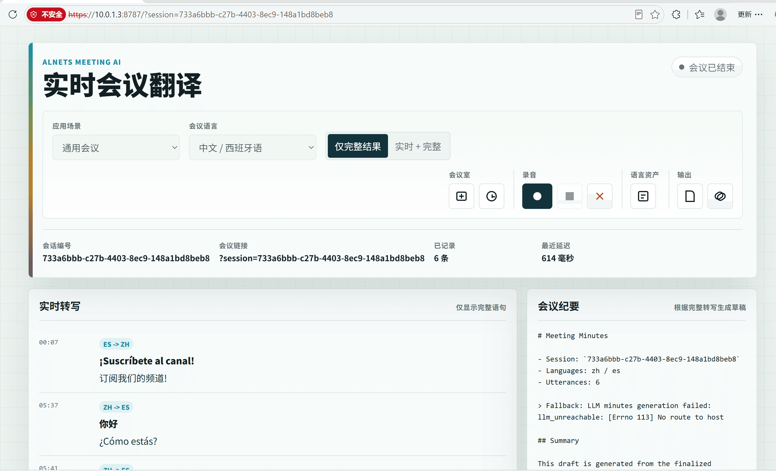The image size is (776, 471).
Task: Click the ZH -> ES tag at 05:37
Action: pyautogui.click(x=116, y=407)
